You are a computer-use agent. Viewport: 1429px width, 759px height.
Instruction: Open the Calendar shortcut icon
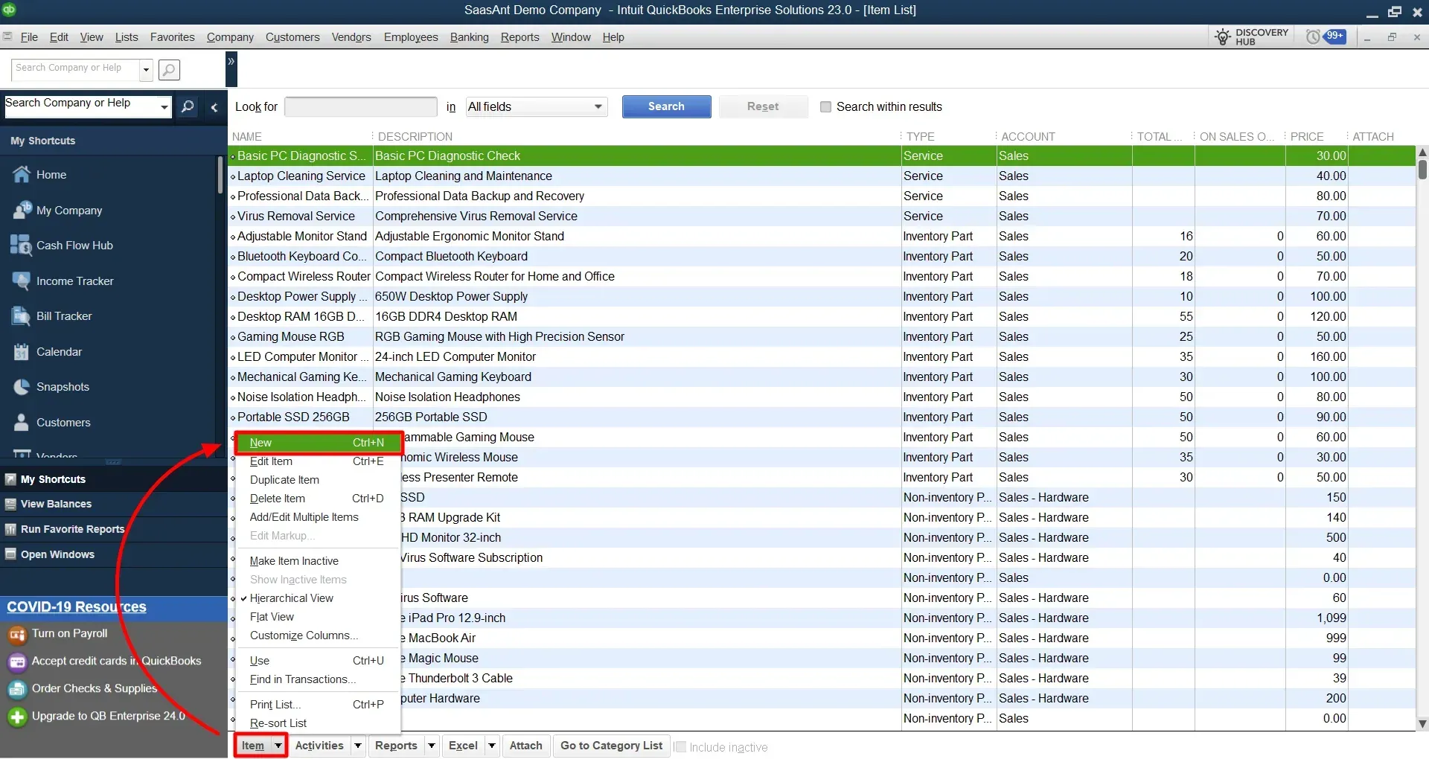(x=21, y=352)
